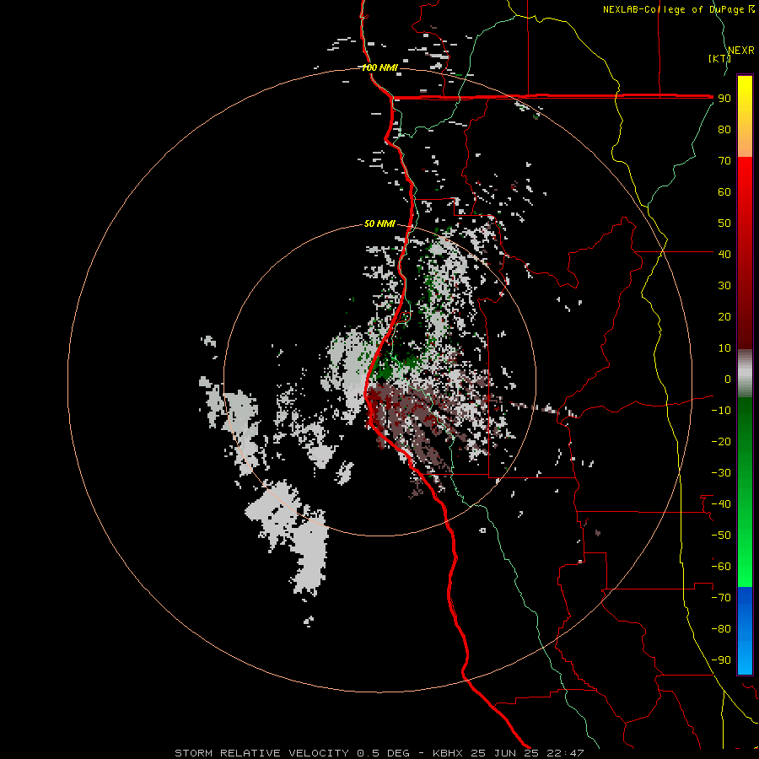Screen dimensions: 759x759
Task: Click the -70 value on the velocity scale
Action: coord(721,598)
